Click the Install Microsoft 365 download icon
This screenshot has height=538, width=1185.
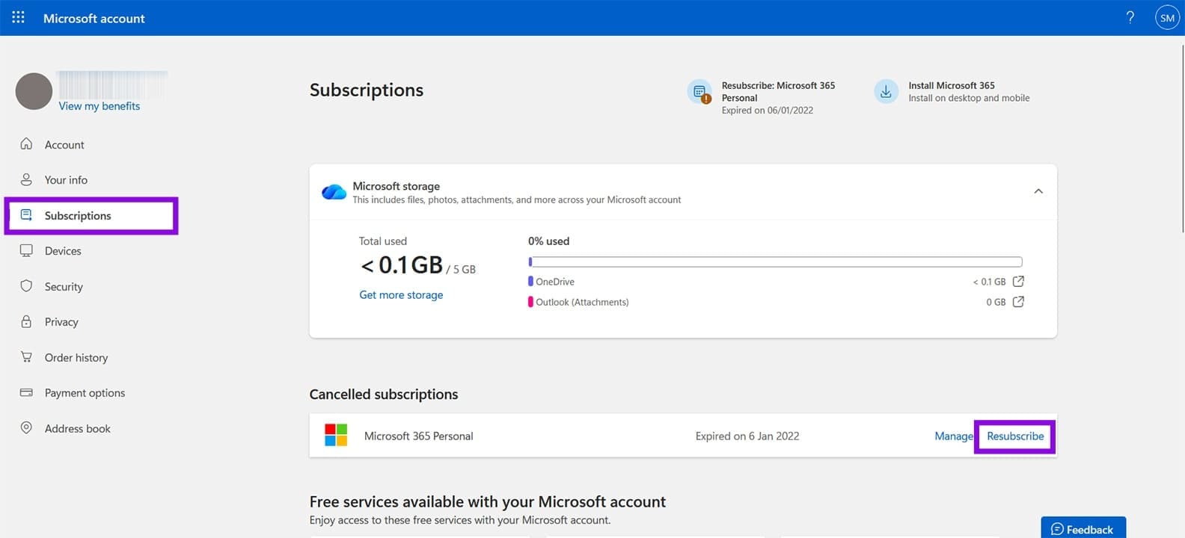tap(886, 91)
